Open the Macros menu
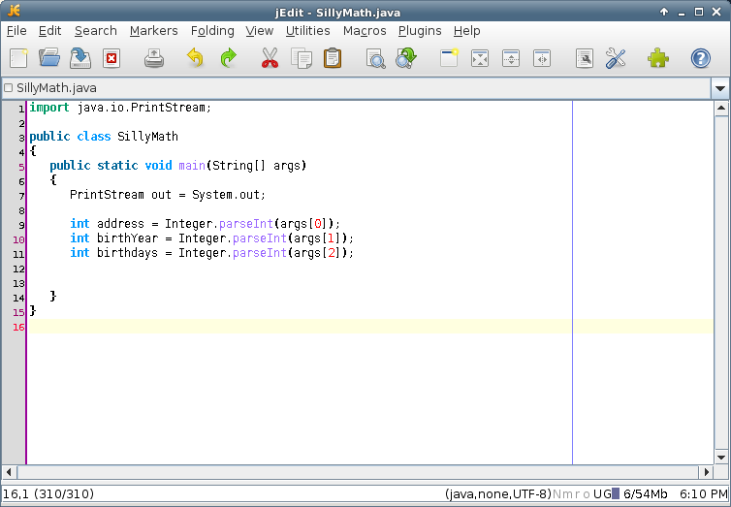 point(365,31)
